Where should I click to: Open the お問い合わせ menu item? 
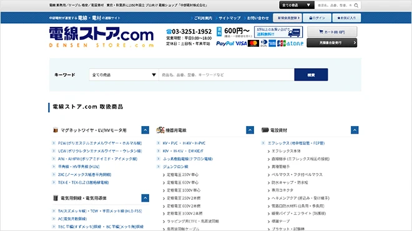point(258,18)
